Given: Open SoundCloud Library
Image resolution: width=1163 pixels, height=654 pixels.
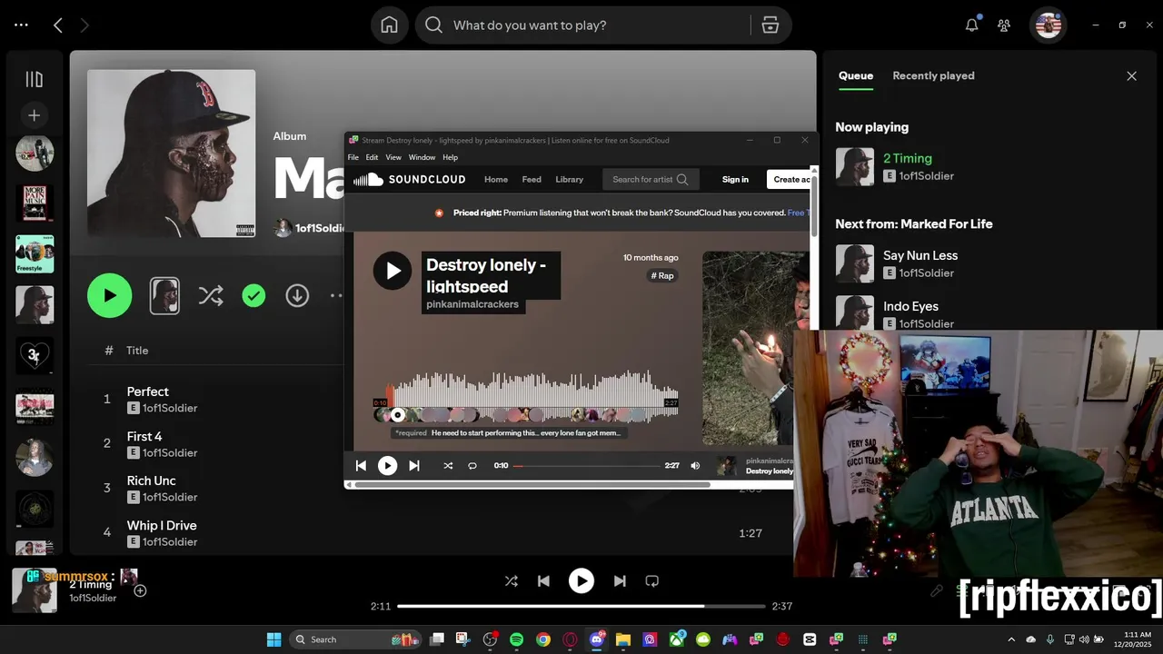Looking at the screenshot, I should point(570,180).
